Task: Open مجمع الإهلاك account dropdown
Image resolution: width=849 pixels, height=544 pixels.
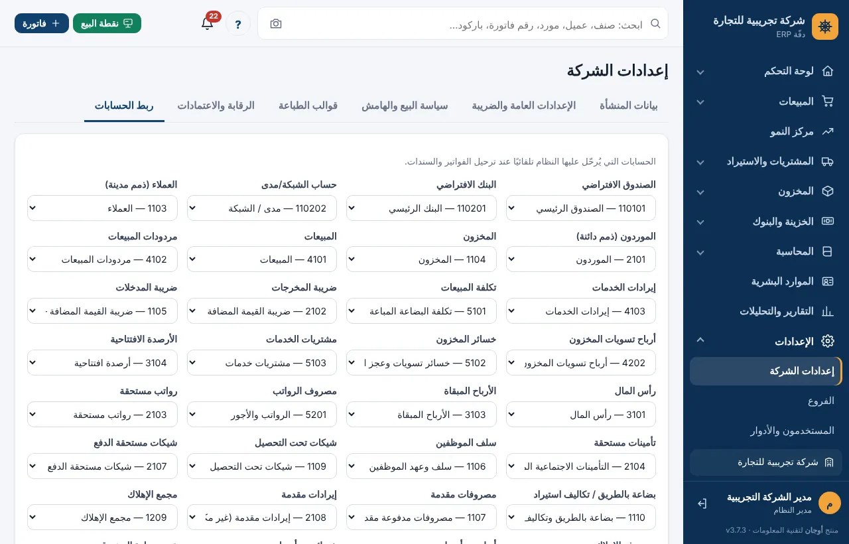Action: (x=102, y=517)
